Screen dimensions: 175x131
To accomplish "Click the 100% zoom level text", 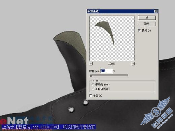I will (112, 64).
